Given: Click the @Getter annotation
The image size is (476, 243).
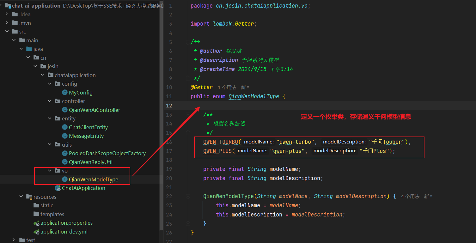Looking at the screenshot, I should tap(202, 87).
